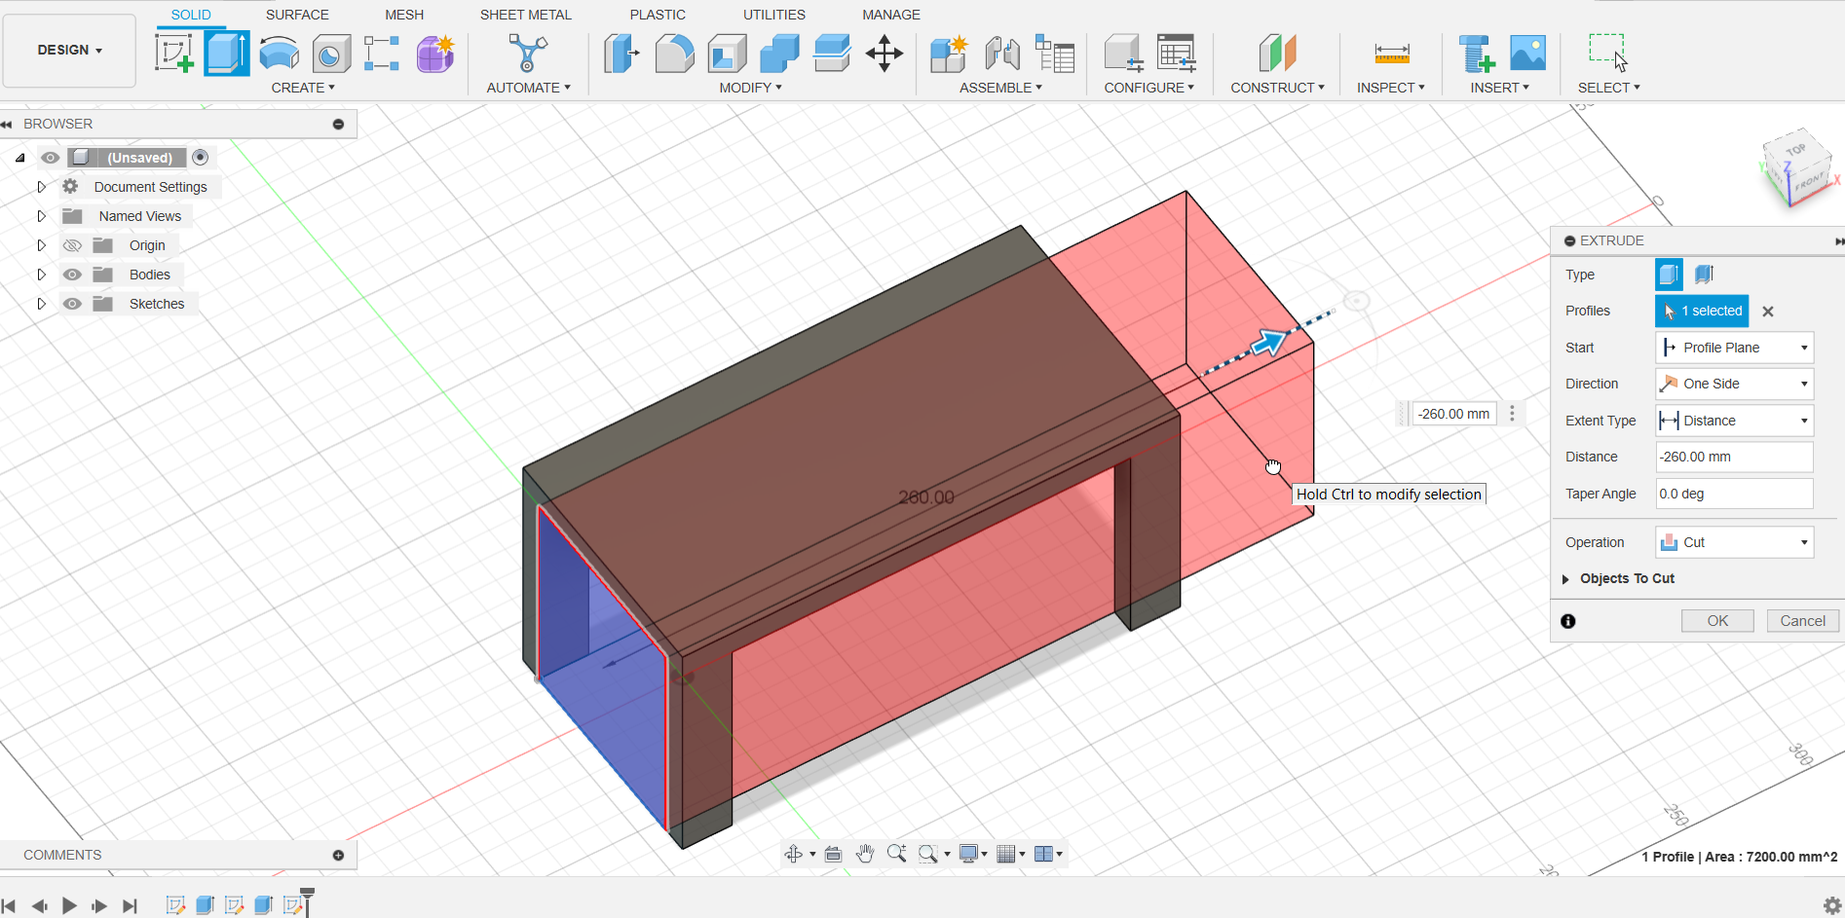This screenshot has width=1845, height=918.
Task: Select the Press Pull tool
Action: (x=621, y=54)
